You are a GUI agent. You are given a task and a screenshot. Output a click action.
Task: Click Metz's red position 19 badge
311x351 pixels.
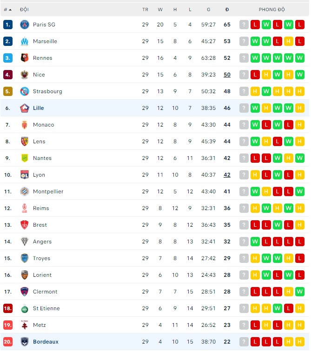coord(8,325)
